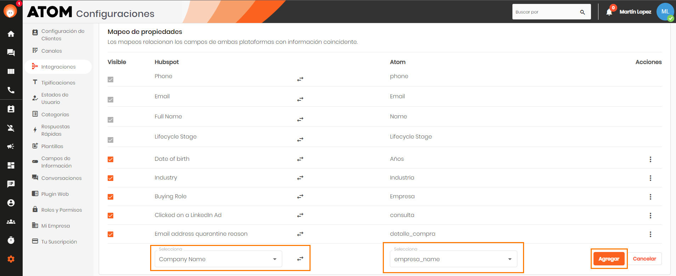Toggle visible checkbox for Phone
Image resolution: width=676 pixels, height=276 pixels.
click(x=110, y=80)
